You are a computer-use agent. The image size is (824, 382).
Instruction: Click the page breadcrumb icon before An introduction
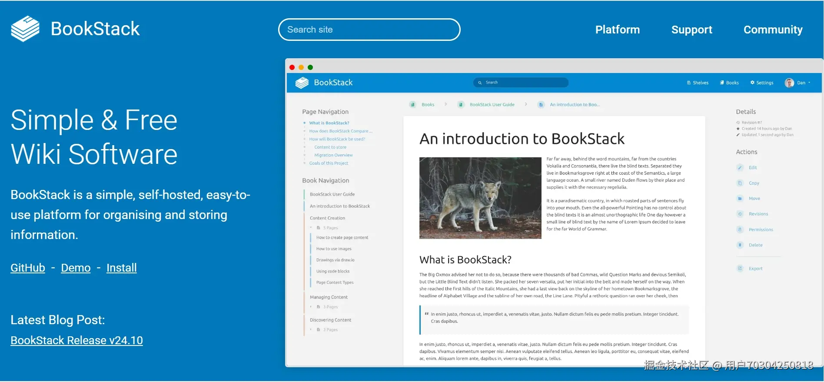(x=541, y=105)
